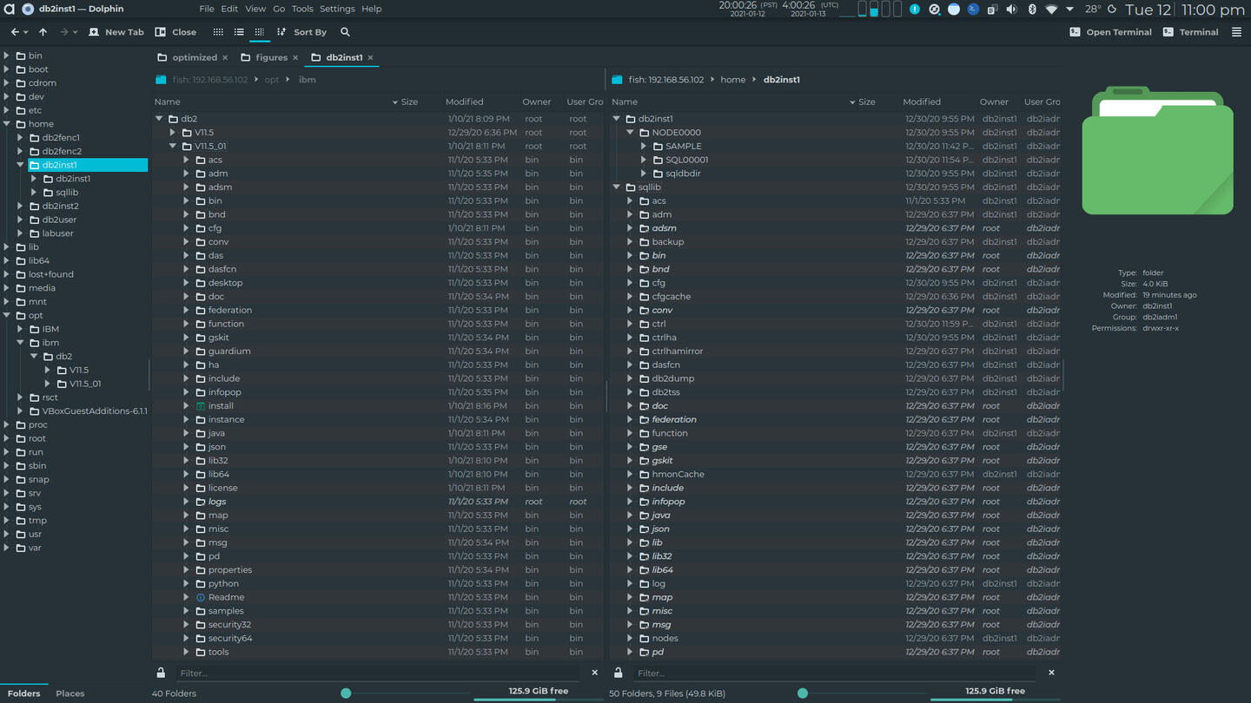
Task: Collapse the home folder in Folders panel
Action: [x=7, y=124]
